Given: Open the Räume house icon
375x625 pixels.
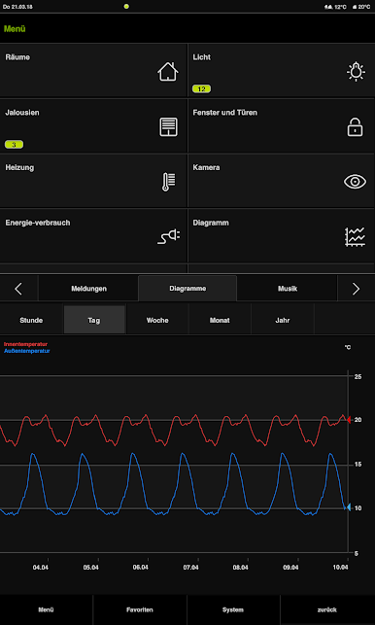Looking at the screenshot, I should pos(168,72).
